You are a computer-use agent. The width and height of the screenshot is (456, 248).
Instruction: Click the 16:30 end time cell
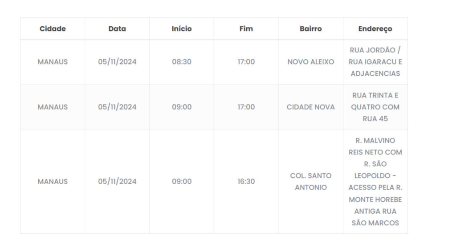click(246, 182)
